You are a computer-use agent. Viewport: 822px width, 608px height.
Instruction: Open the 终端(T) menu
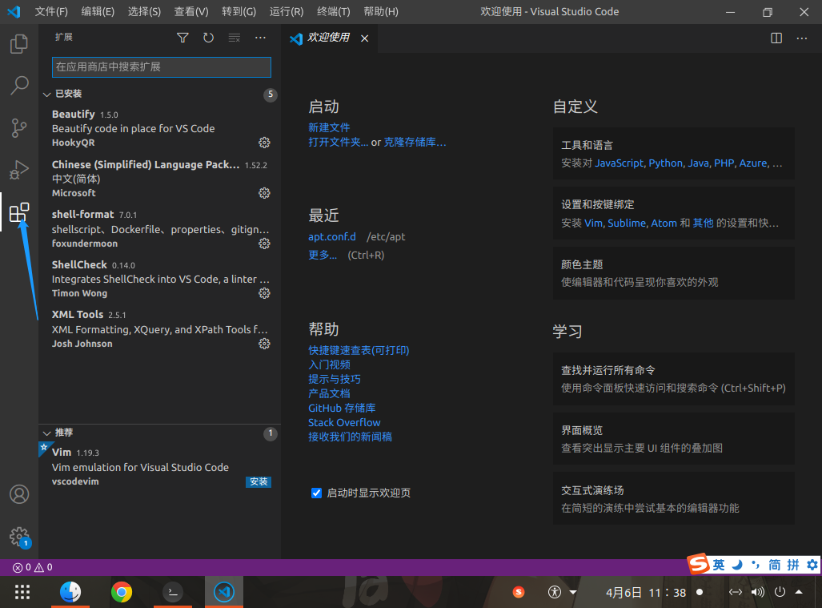pos(334,11)
